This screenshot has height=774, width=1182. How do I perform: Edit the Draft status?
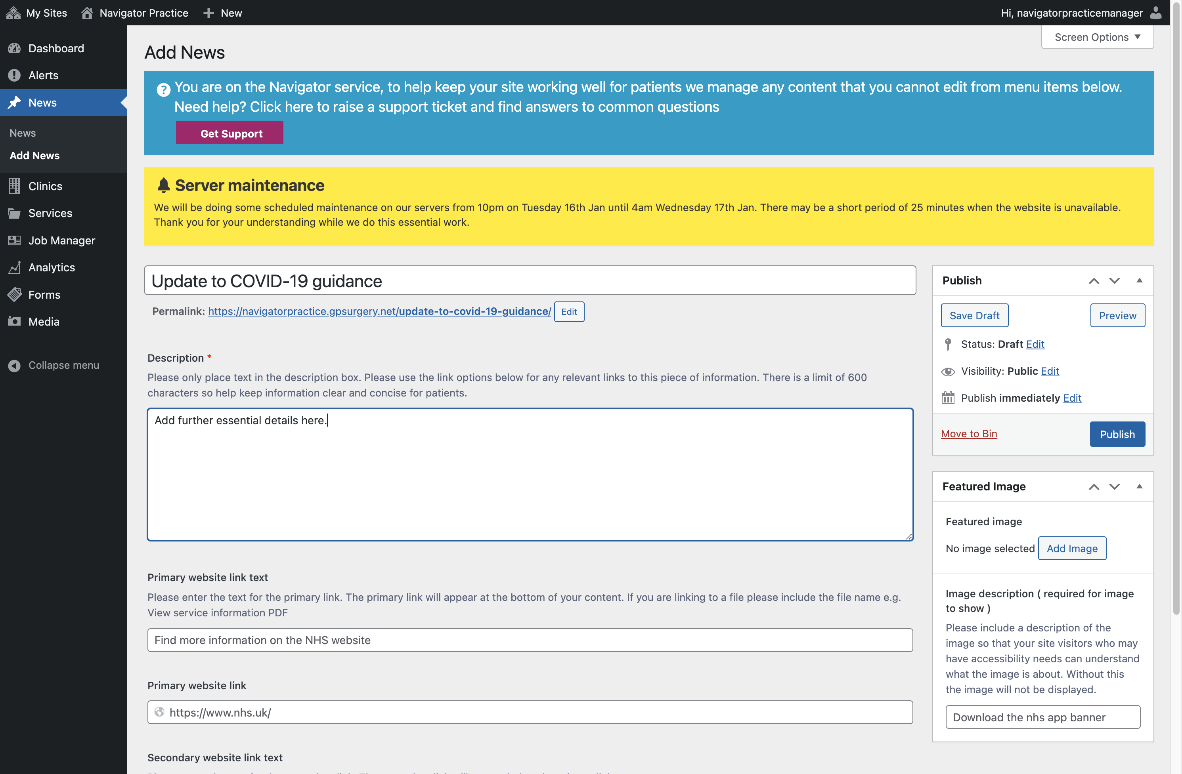[x=1035, y=344]
